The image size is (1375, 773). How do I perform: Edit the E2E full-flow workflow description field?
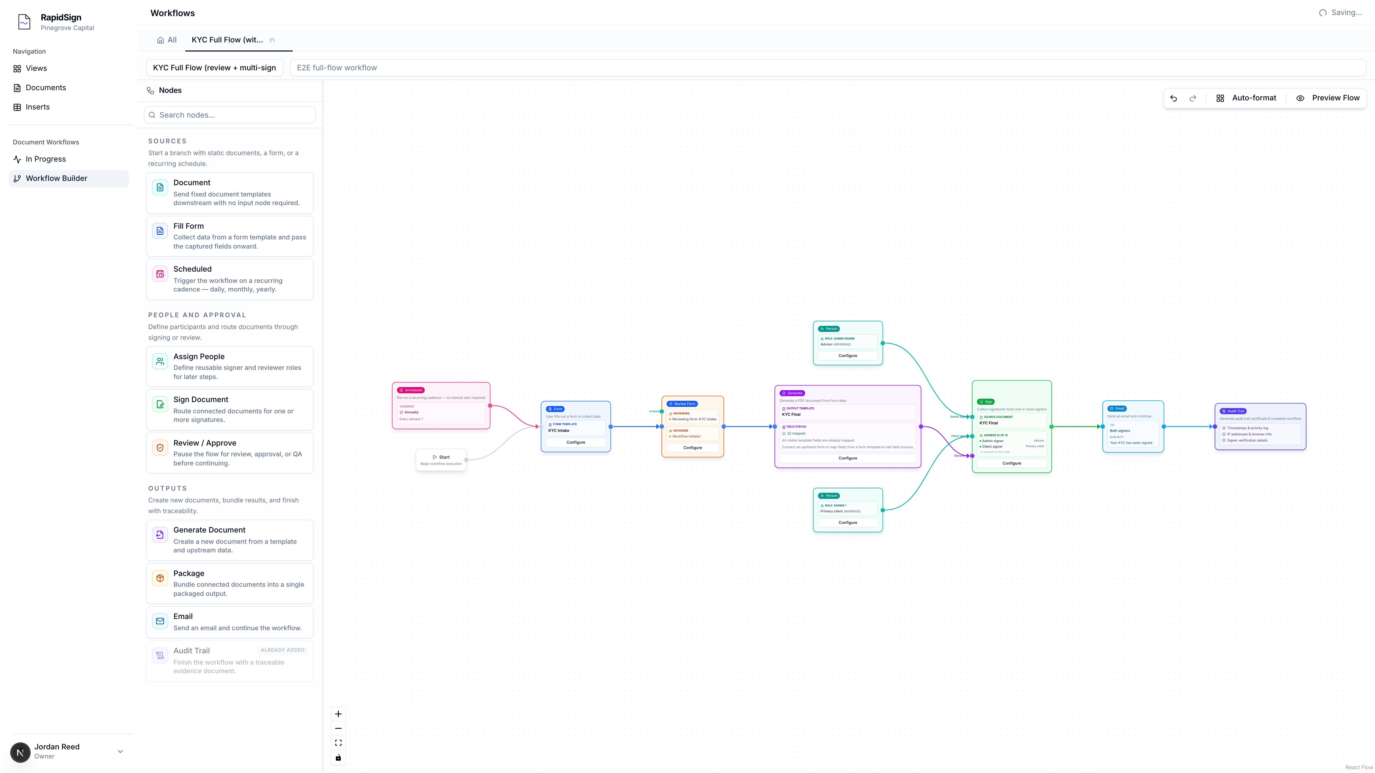coord(827,68)
